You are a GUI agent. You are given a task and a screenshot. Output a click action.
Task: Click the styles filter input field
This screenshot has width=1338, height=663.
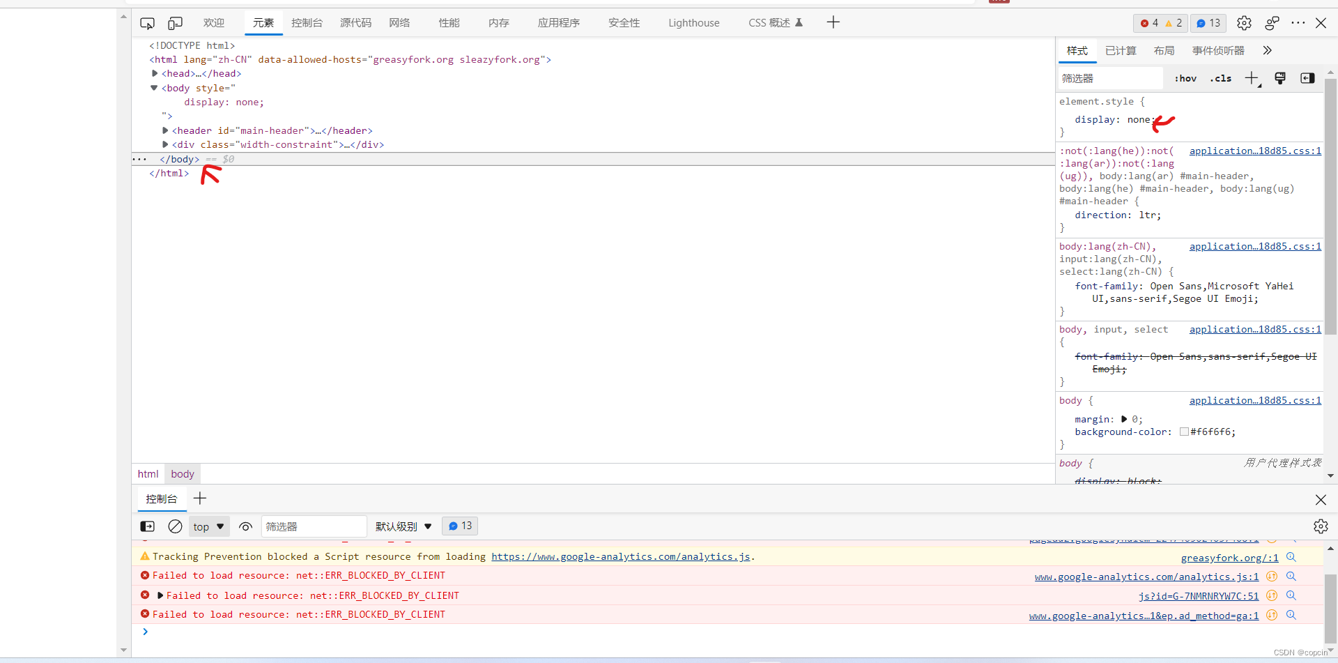pyautogui.click(x=1111, y=78)
